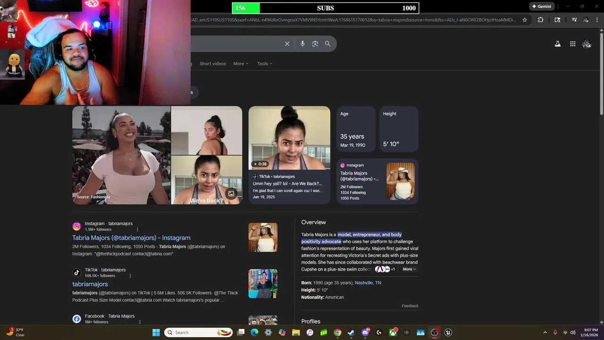Open the tabriamajors TikTok result link
Screen dimensions: 604x340
(x=90, y=284)
